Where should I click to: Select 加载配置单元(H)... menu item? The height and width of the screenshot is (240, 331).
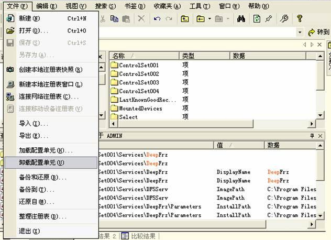coord(51,150)
